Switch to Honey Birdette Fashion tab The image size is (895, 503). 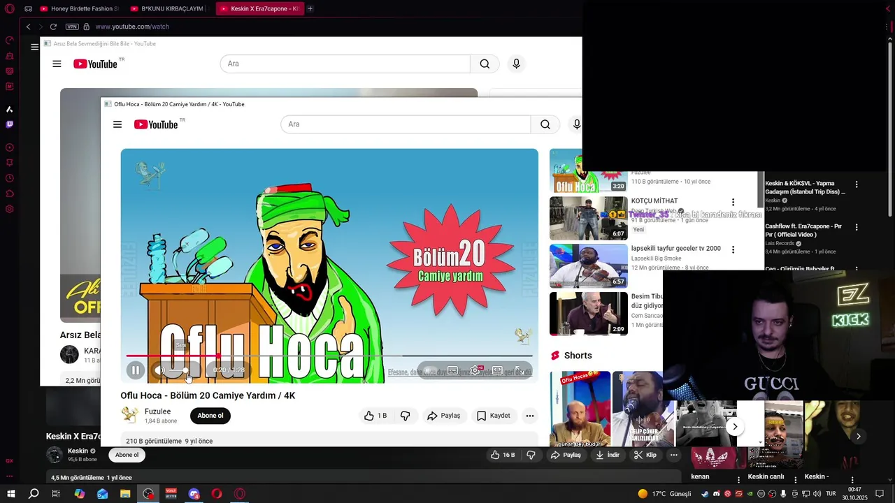click(79, 9)
